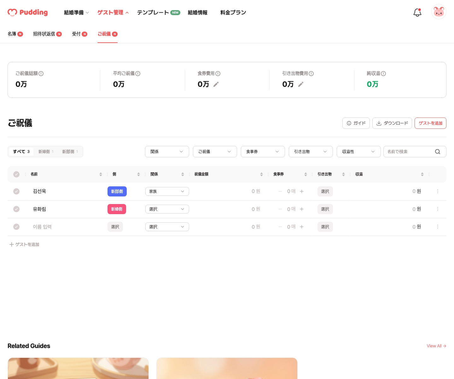Check the 김선욱 row checkbox
This screenshot has height=379, width=454.
point(16,191)
